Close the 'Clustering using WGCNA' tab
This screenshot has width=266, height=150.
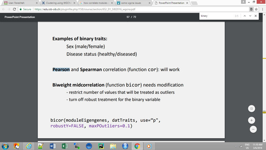[74, 3]
